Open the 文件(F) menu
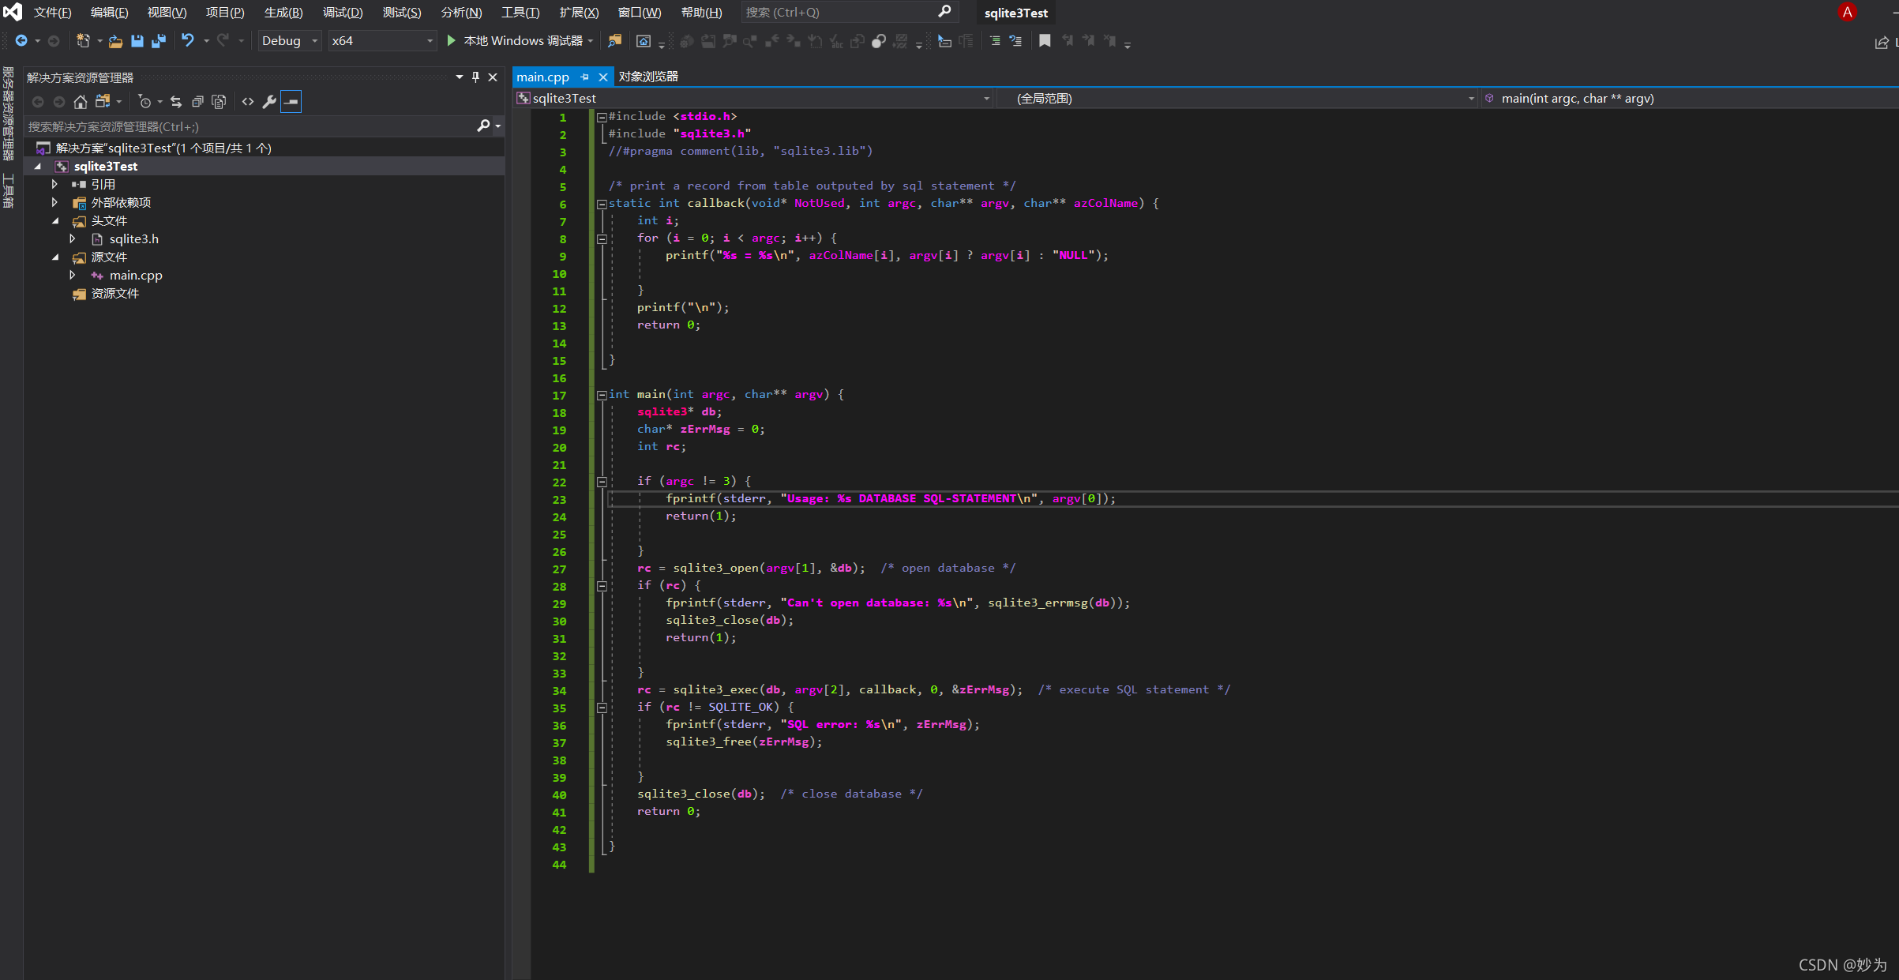Image resolution: width=1899 pixels, height=980 pixels. [x=52, y=13]
